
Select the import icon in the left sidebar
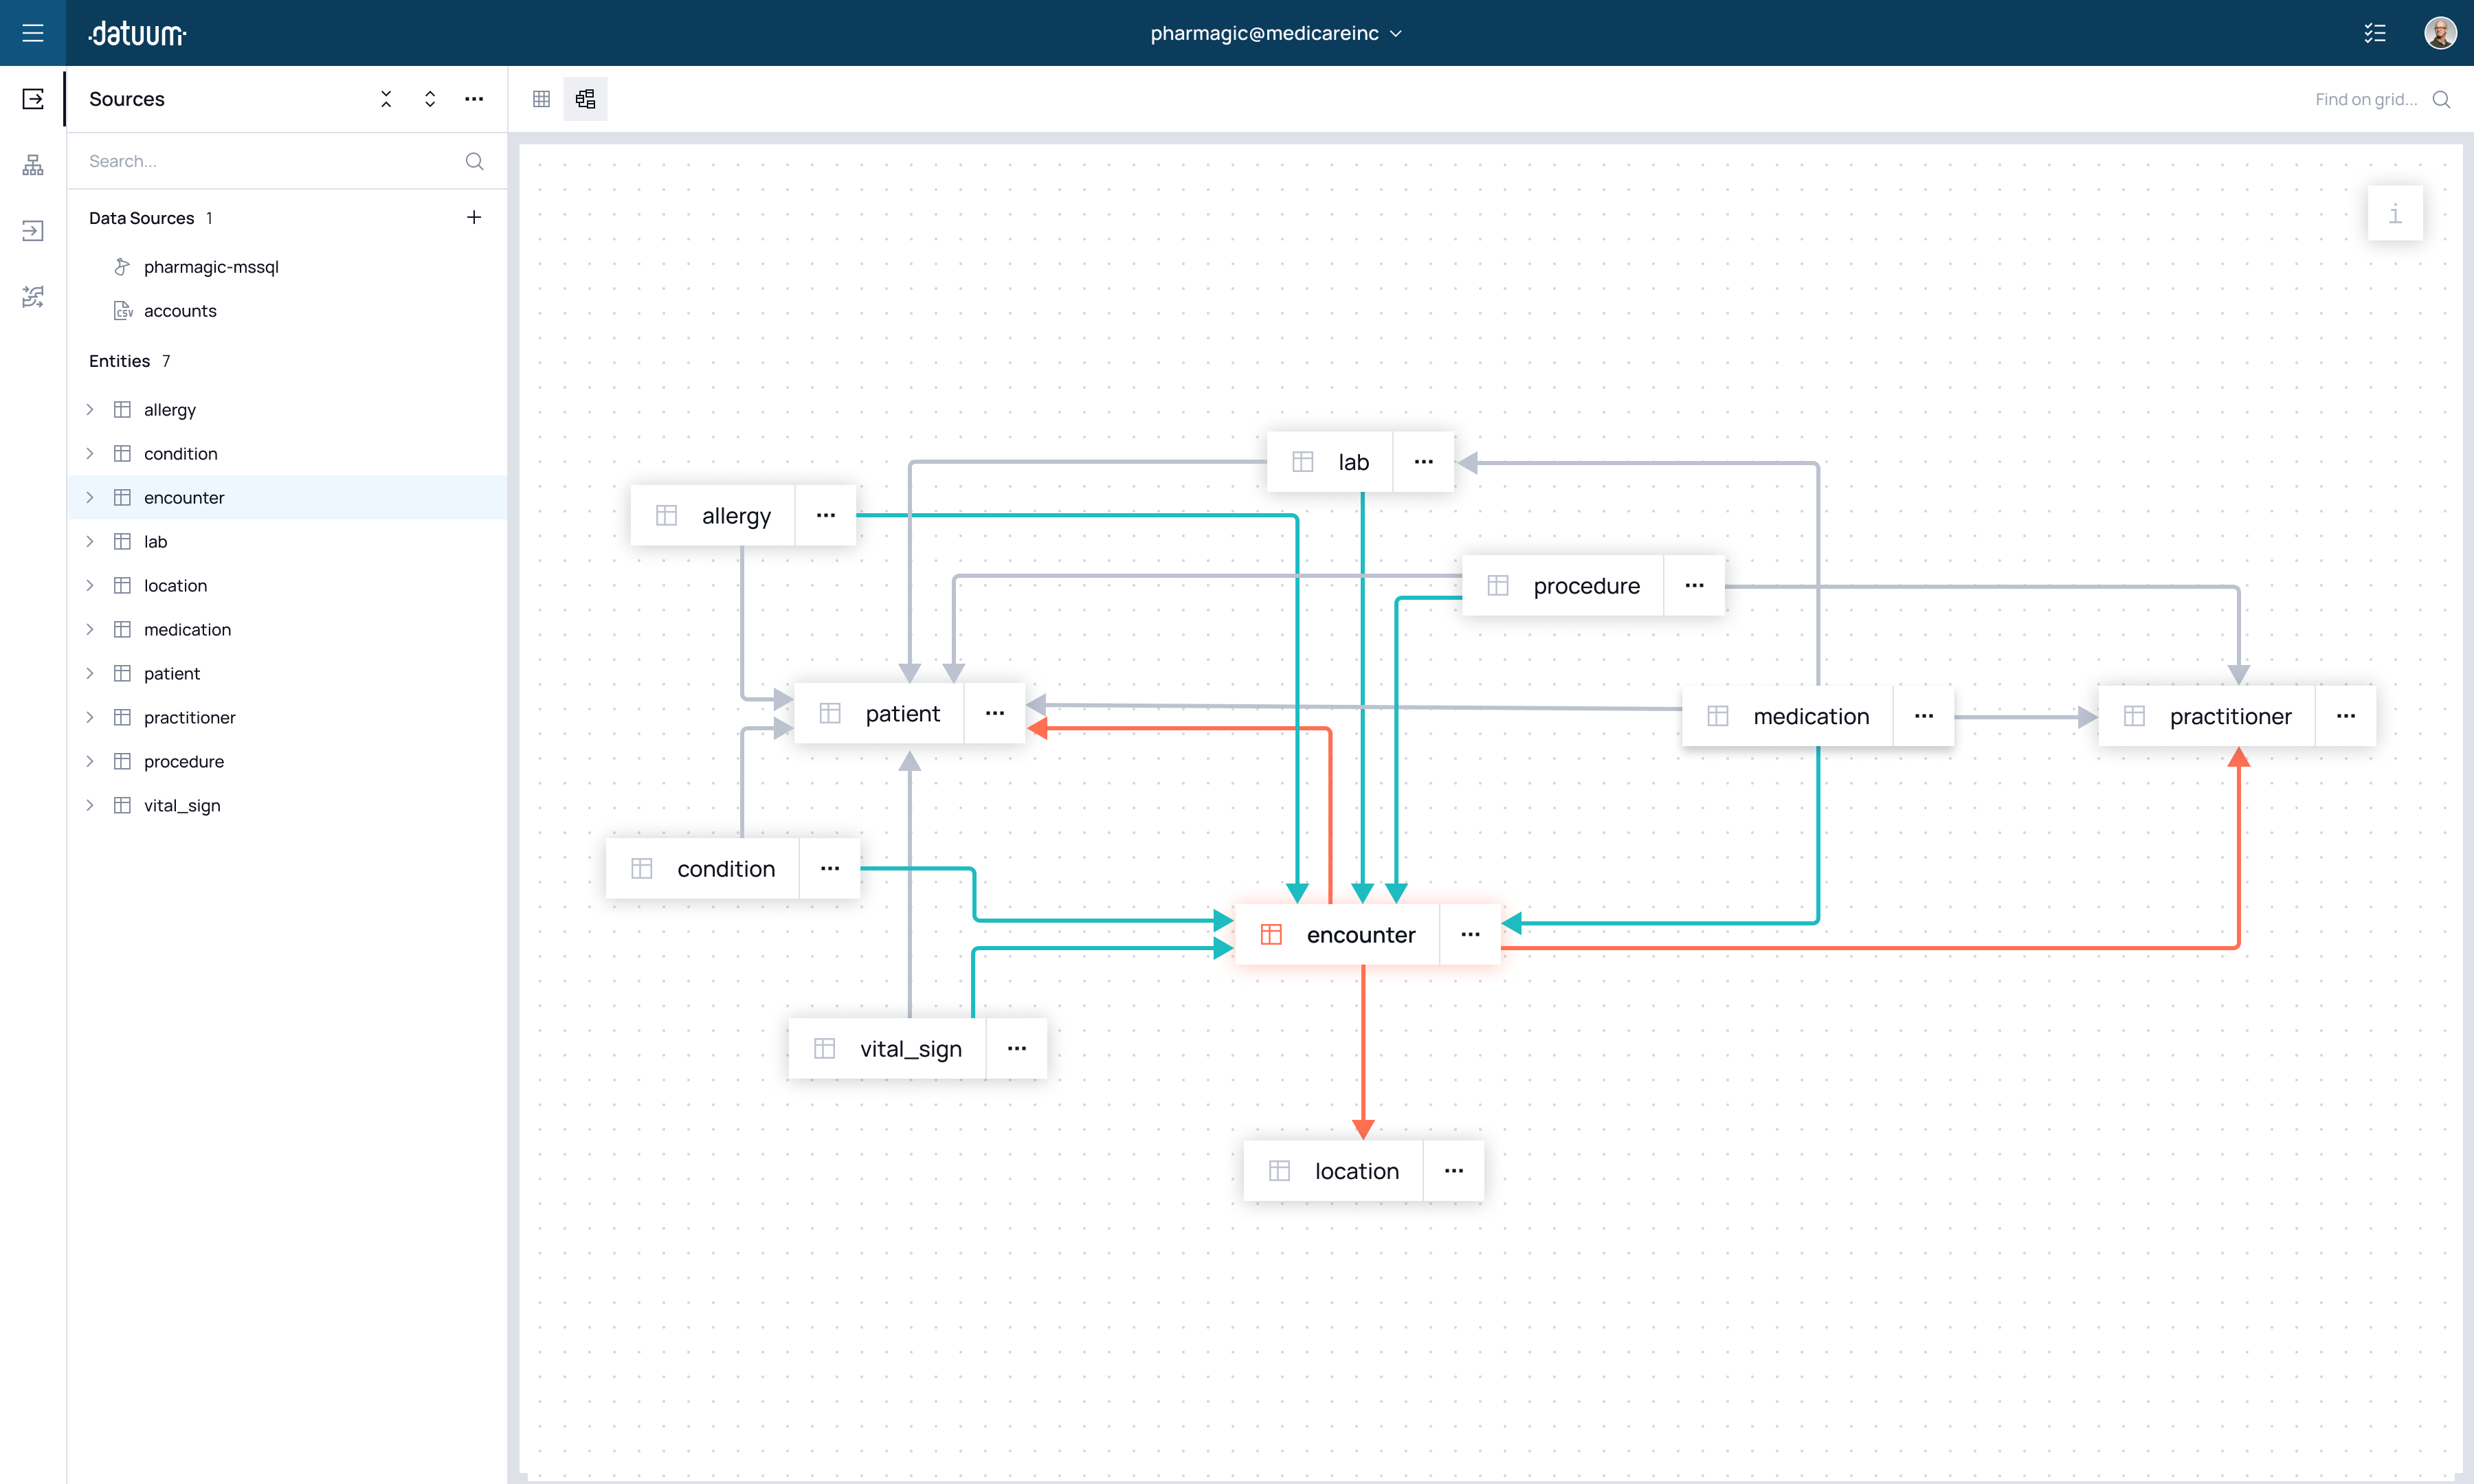click(33, 231)
